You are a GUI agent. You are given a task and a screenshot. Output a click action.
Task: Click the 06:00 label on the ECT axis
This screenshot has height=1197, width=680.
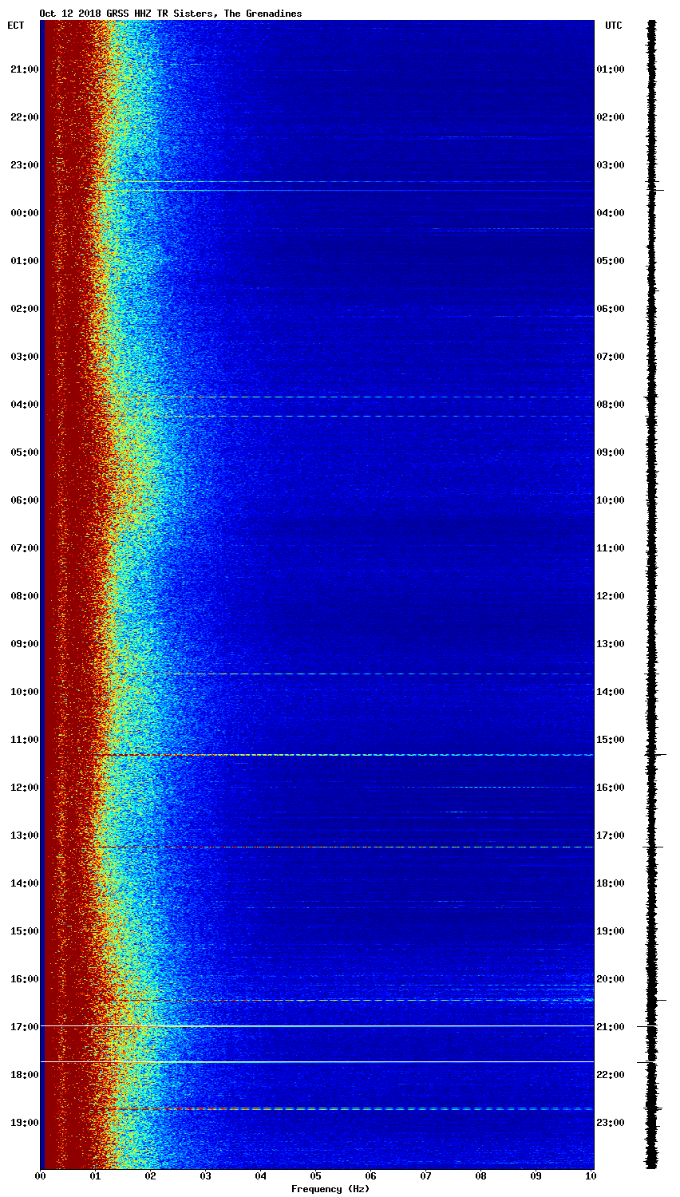click(24, 500)
